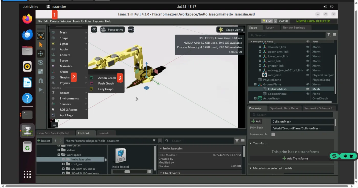Screen dimensions: 358x188
Task: Open Content browser options hamburger menu
Action: tap(243, 141)
